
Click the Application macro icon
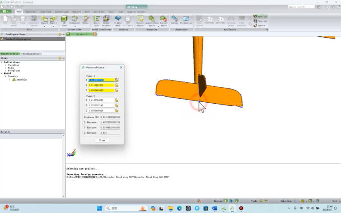pyautogui.click(x=152, y=20)
